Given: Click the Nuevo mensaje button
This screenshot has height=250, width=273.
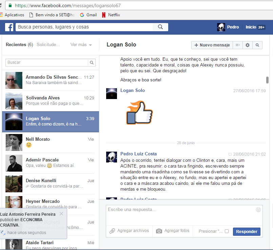Looking at the screenshot, I should [x=212, y=45].
